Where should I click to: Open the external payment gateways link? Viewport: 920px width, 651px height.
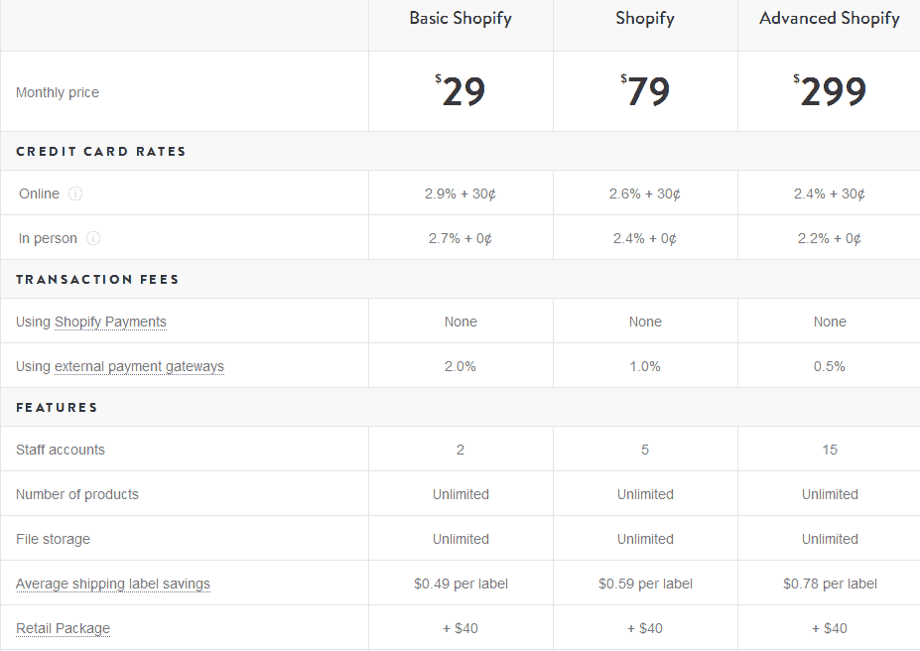click(x=139, y=366)
